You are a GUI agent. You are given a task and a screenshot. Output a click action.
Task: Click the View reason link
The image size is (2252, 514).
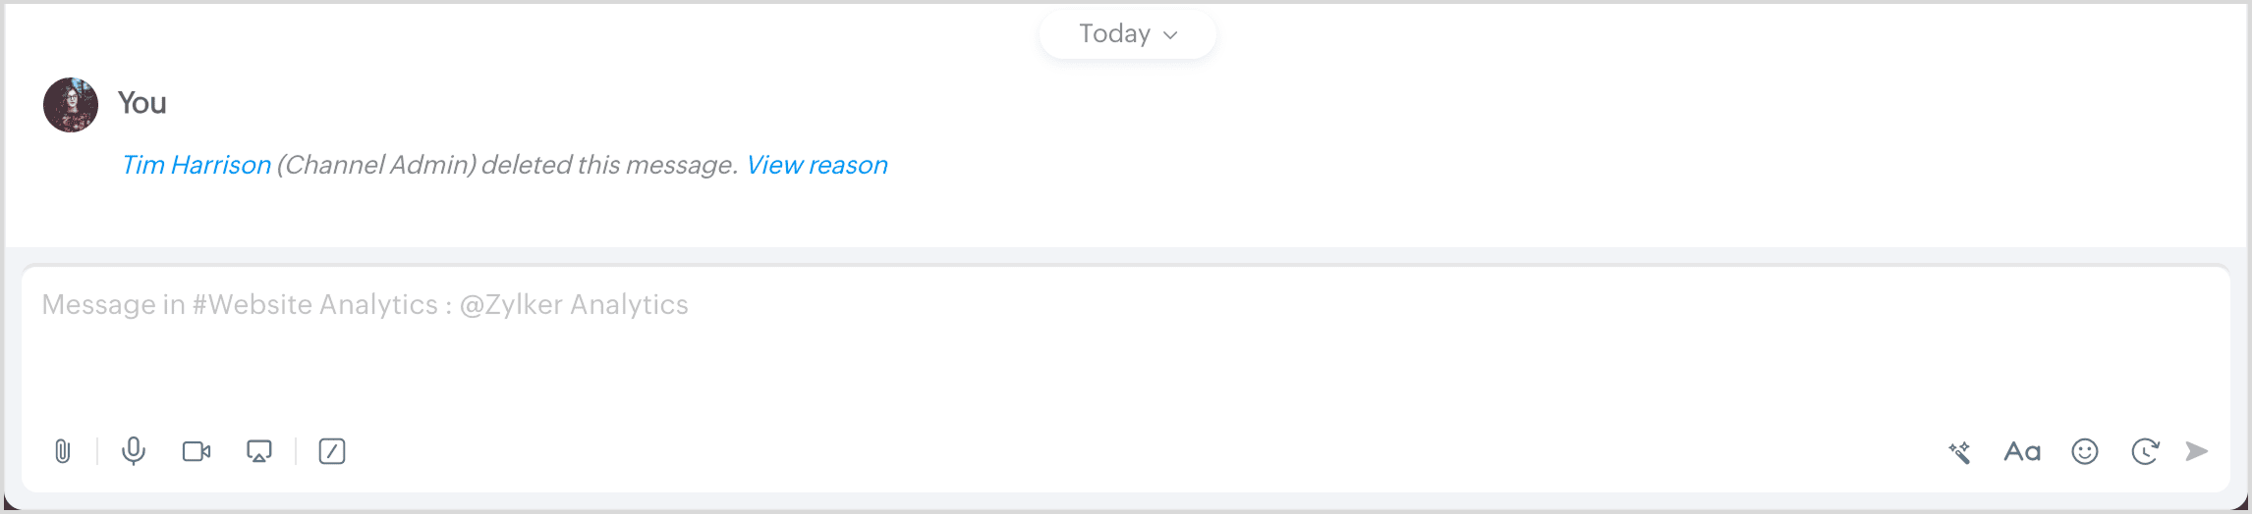click(816, 165)
